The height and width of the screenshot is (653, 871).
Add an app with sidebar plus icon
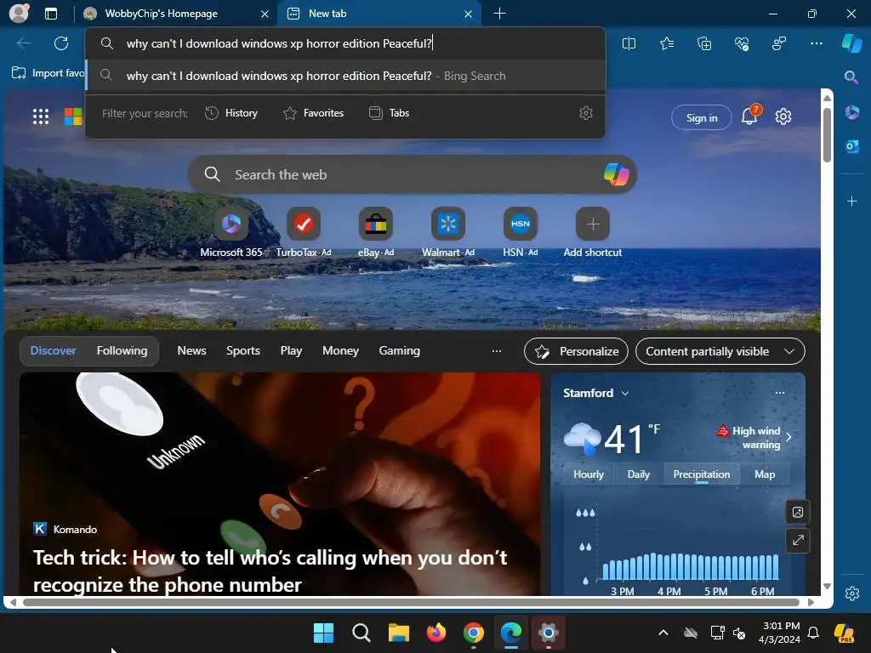point(851,201)
